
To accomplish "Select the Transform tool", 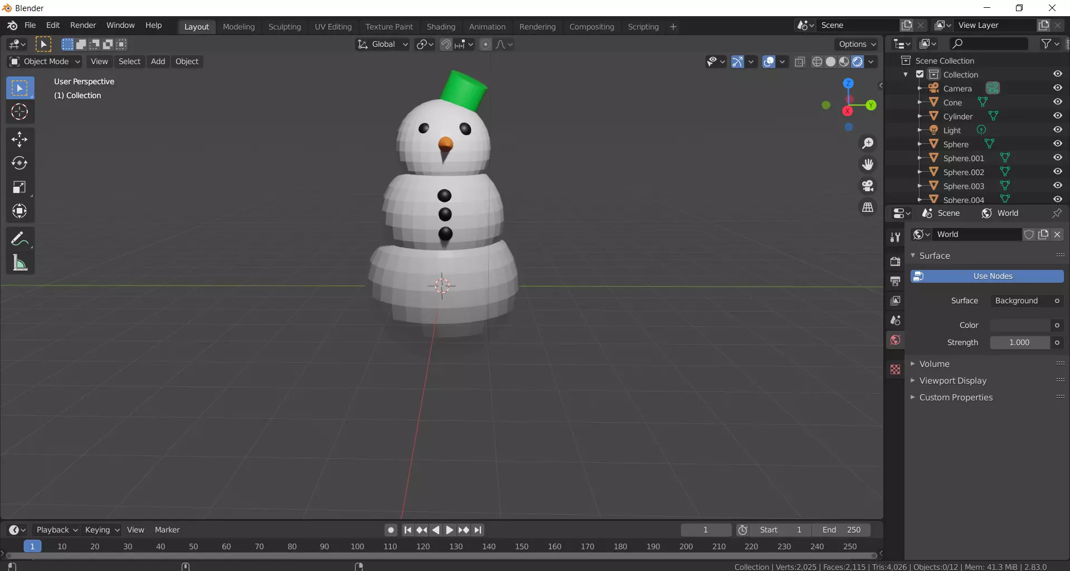I will pyautogui.click(x=20, y=211).
